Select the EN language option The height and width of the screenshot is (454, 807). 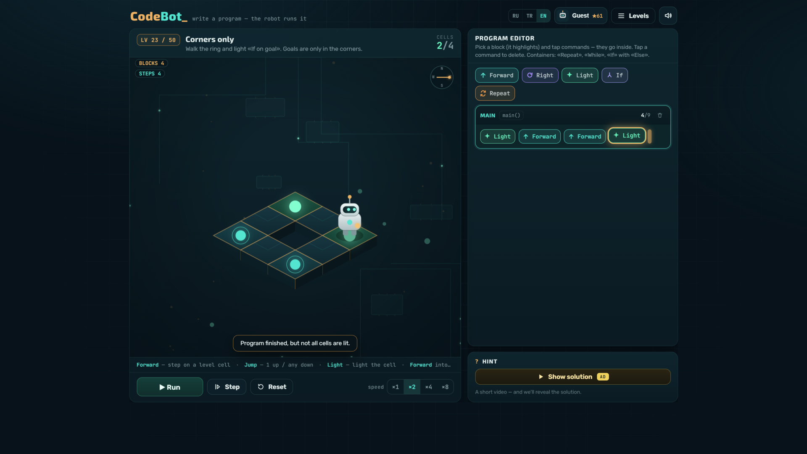pos(543,16)
